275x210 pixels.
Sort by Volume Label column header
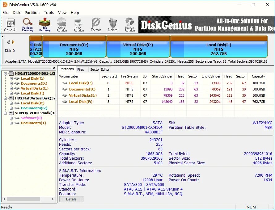point(78,76)
